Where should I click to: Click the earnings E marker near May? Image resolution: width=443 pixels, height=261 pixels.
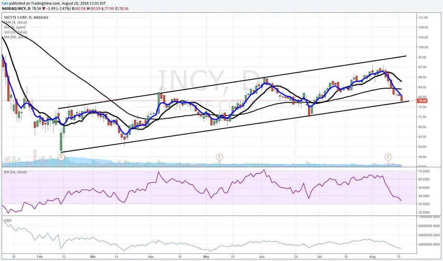(x=219, y=157)
